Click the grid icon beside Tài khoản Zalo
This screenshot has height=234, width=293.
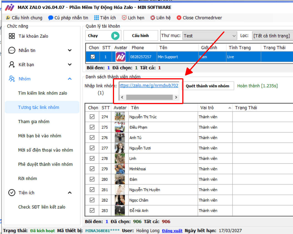[12, 36]
